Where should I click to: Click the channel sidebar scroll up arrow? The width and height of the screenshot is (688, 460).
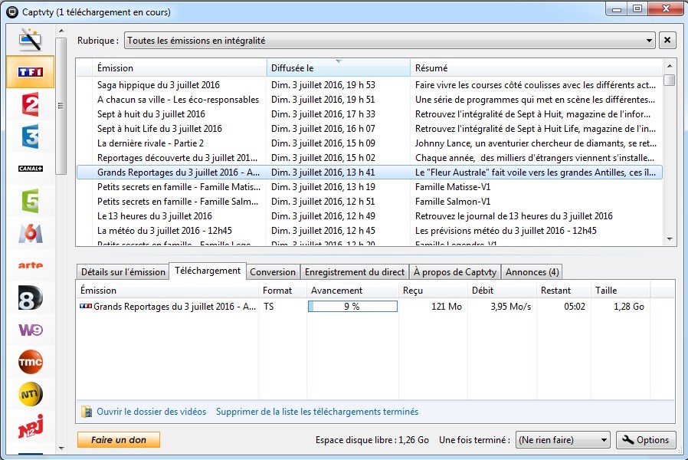pyautogui.click(x=61, y=31)
